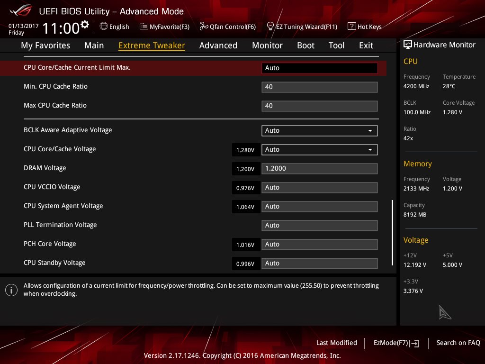The height and width of the screenshot is (364, 485).
Task: Click the 01/13/2017 date text
Action: click(24, 26)
